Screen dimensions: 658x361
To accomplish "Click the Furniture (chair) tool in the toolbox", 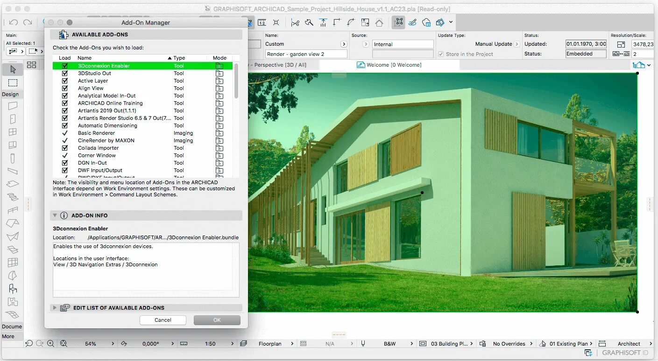I will pos(13,289).
